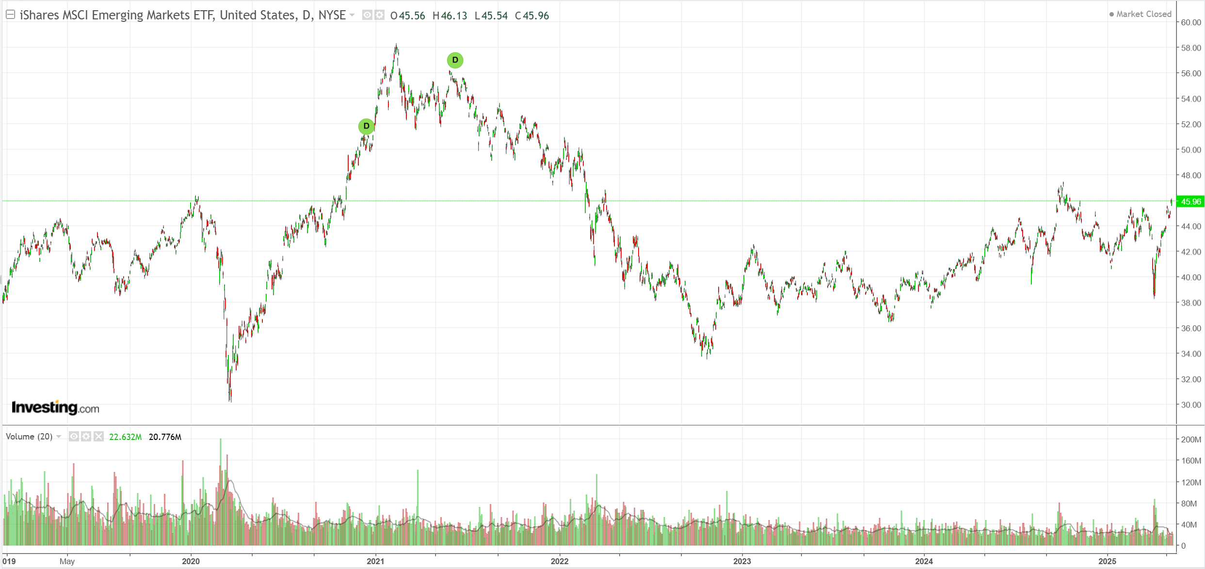
Task: Click the Volume (20) indicator label
Action: [29, 437]
